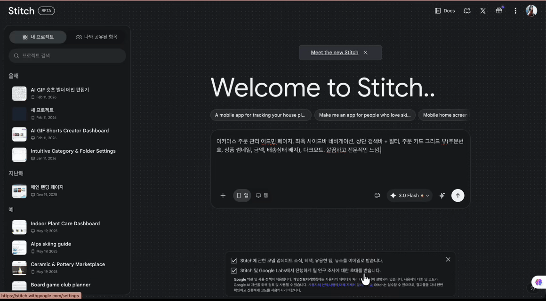The width and height of the screenshot is (546, 301).
Task: Open the AI GIF 숏츠 빌더 메인 편집기 project
Action: click(67, 93)
